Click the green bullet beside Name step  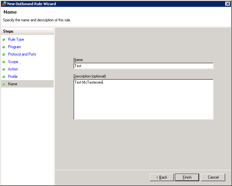[4, 84]
